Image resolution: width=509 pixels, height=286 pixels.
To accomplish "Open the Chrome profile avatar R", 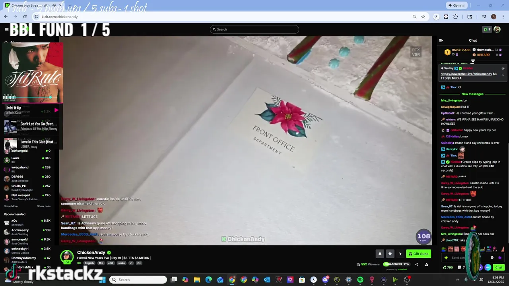I will coord(493,17).
